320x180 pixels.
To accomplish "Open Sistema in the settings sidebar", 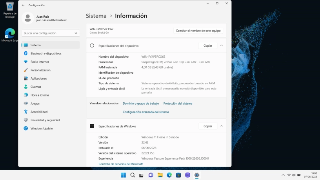I will pyautogui.click(x=51, y=45).
